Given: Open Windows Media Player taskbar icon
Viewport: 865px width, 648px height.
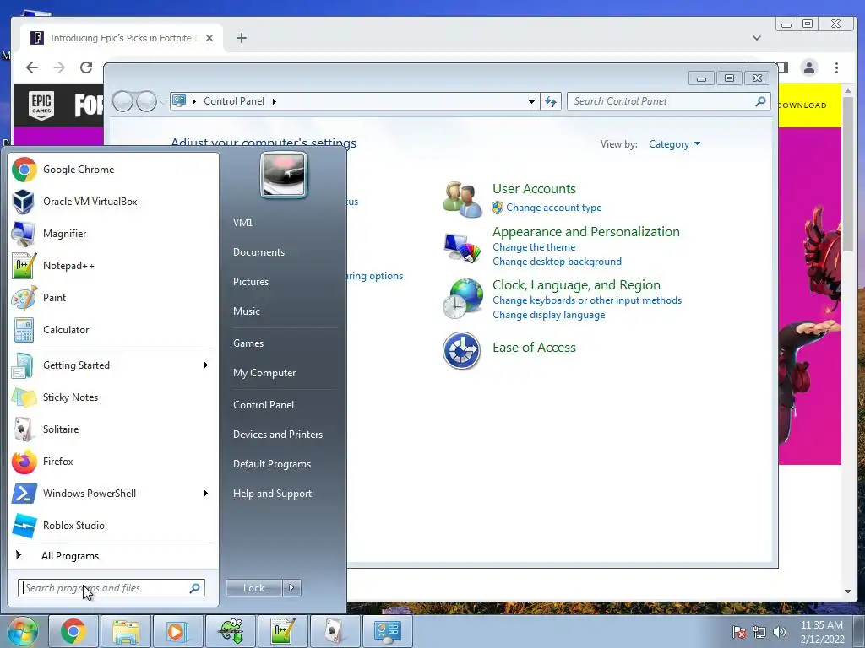Looking at the screenshot, I should coord(177,631).
